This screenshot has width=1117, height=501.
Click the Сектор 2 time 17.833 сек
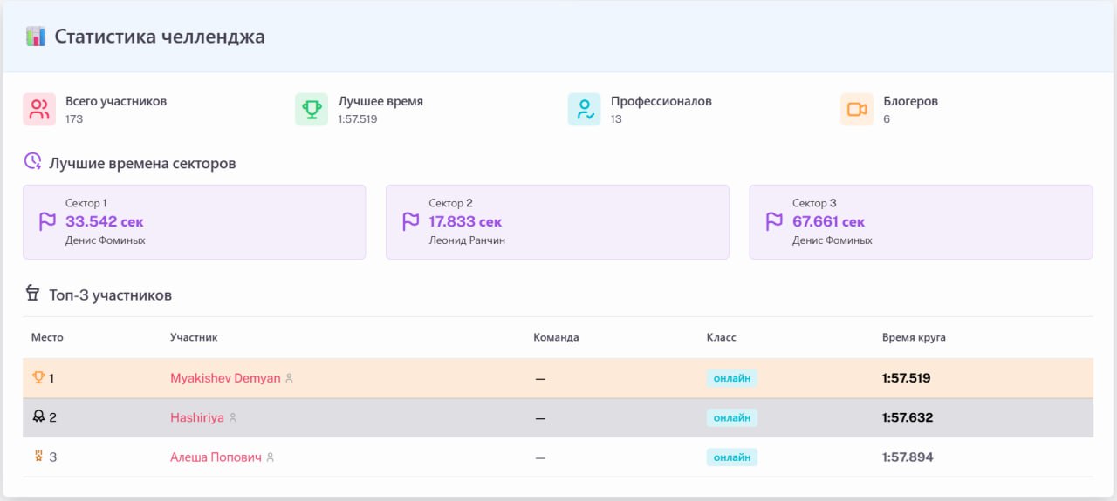[x=465, y=221]
